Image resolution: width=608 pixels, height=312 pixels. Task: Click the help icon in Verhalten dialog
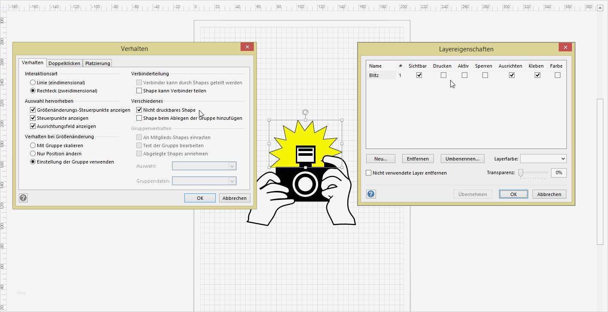[23, 198]
